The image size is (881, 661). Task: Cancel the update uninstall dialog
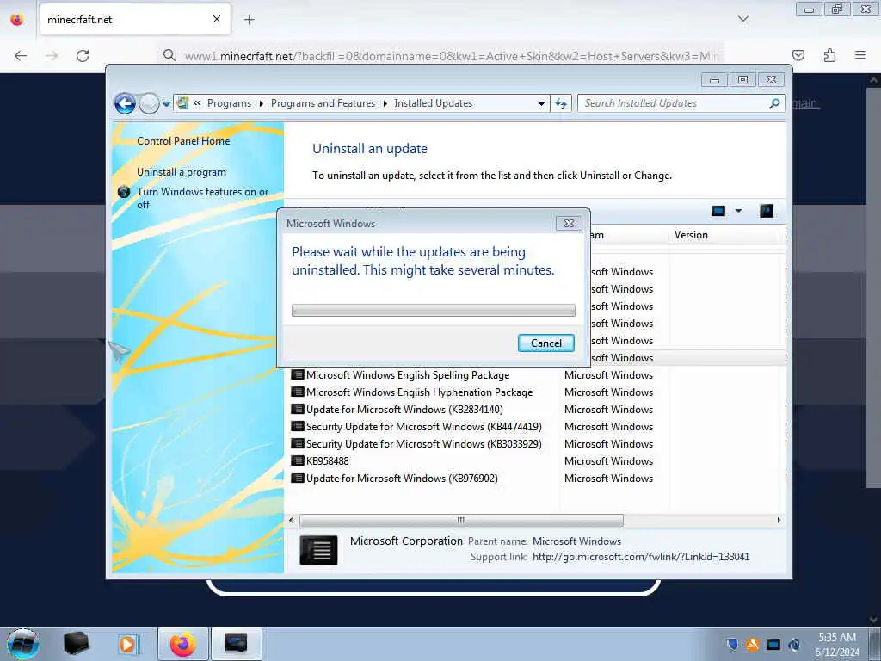click(x=545, y=343)
